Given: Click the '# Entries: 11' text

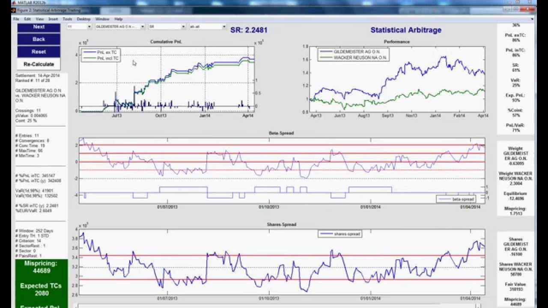Looking at the screenshot, I should coord(27,136).
